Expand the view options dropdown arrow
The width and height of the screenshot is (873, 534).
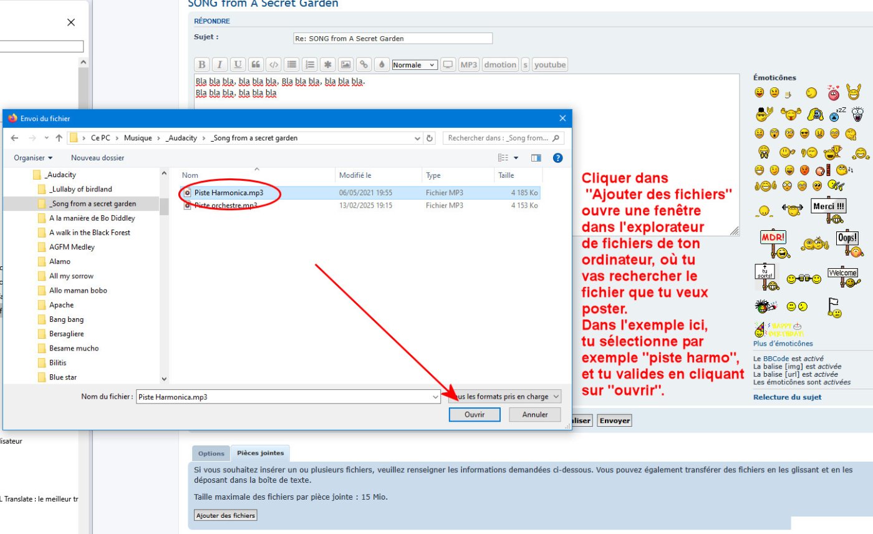(516, 158)
